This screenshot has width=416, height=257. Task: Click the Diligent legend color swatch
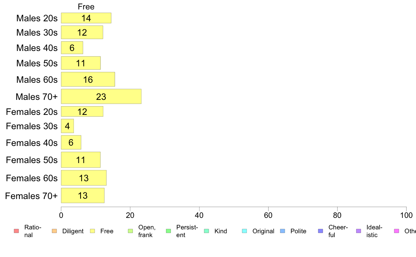click(54, 231)
